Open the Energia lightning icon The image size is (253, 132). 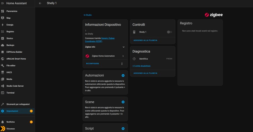point(3,25)
